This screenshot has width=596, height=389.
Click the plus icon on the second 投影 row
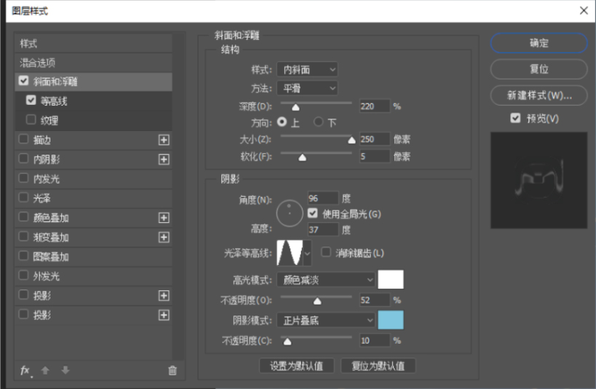(x=164, y=315)
